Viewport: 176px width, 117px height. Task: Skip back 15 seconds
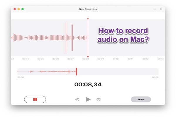(77, 99)
